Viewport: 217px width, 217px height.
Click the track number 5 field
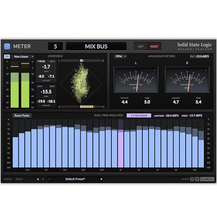point(56,46)
